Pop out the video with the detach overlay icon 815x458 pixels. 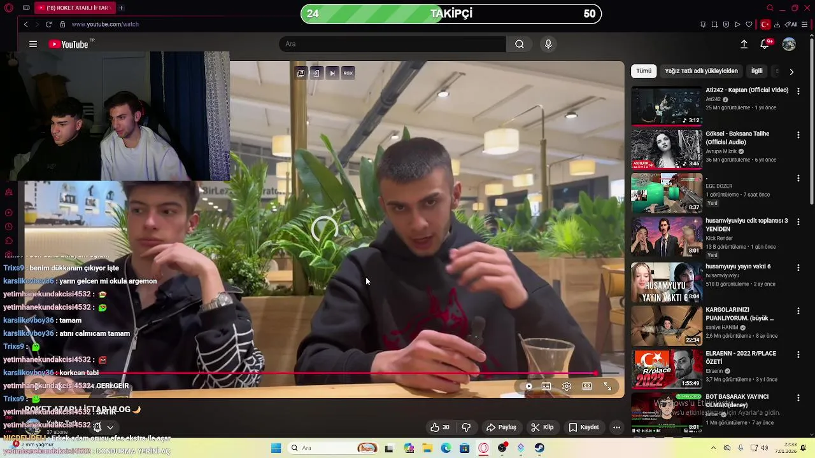[x=301, y=73]
